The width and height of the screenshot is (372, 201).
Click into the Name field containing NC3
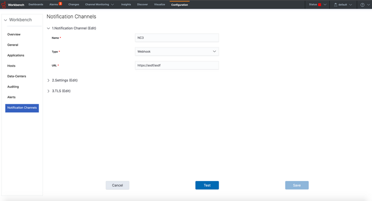176,38
